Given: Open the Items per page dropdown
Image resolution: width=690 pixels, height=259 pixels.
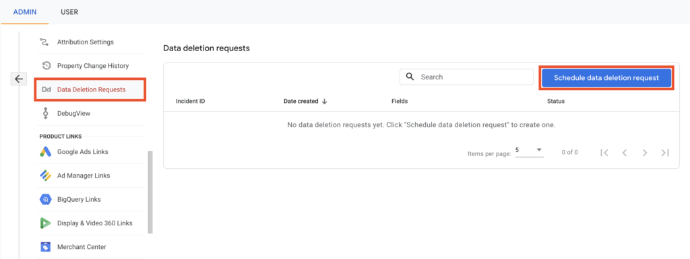Looking at the screenshot, I should pos(530,151).
